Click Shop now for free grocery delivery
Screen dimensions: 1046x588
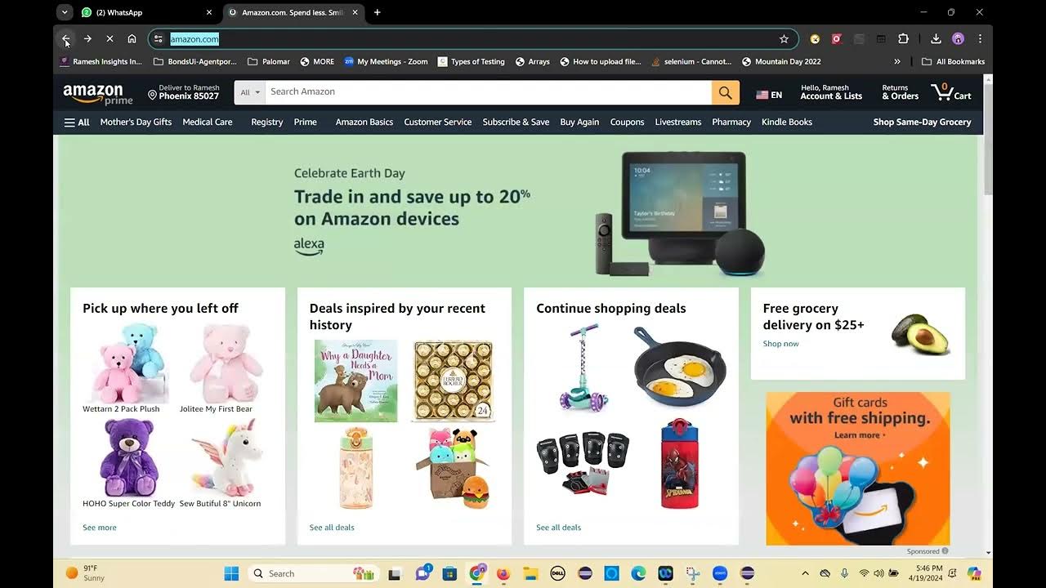(781, 344)
